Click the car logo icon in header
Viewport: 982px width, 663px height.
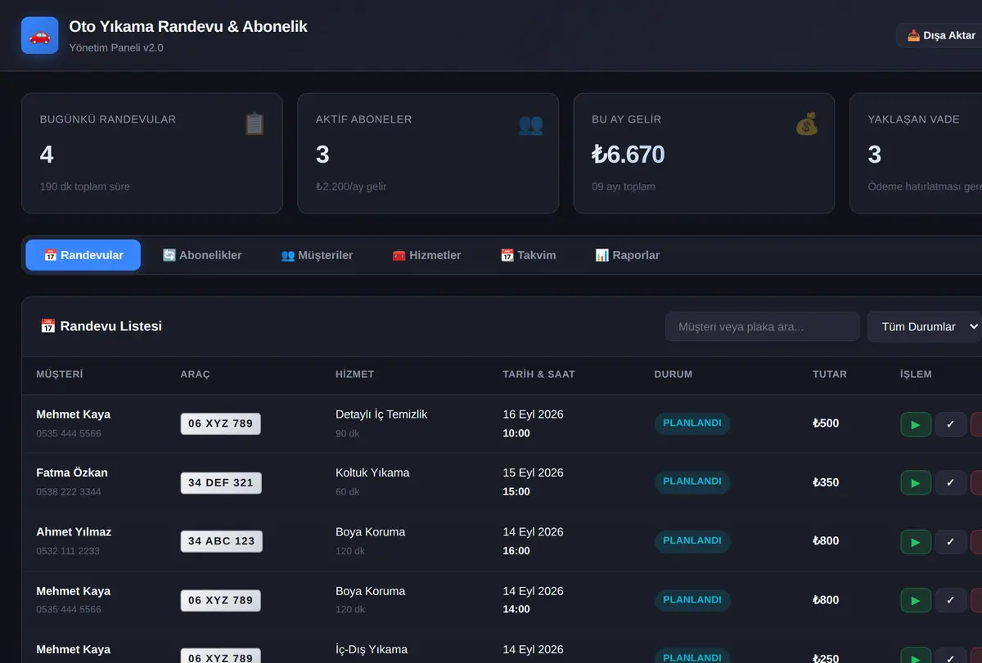[39, 36]
